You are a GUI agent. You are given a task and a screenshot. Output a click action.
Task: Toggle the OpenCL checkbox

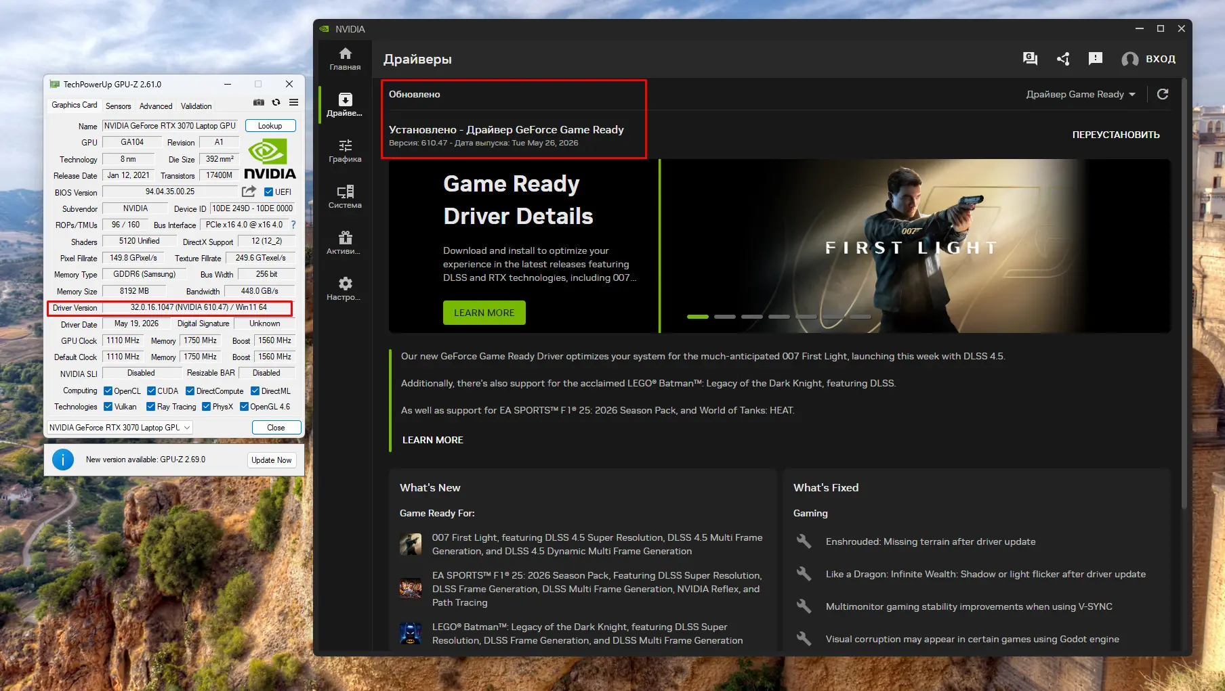tap(108, 391)
